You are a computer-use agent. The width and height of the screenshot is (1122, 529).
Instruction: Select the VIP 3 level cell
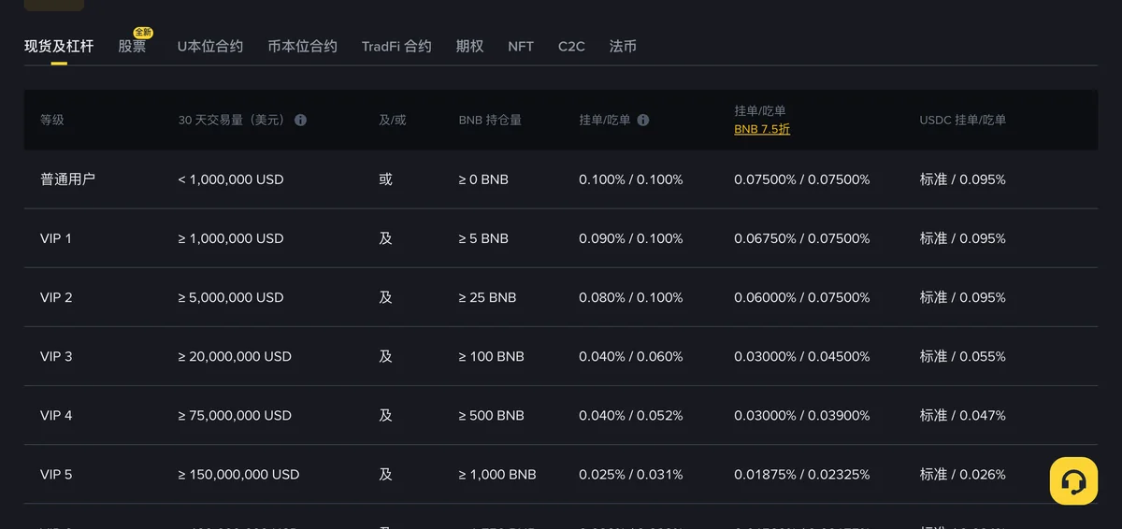pyautogui.click(x=56, y=356)
